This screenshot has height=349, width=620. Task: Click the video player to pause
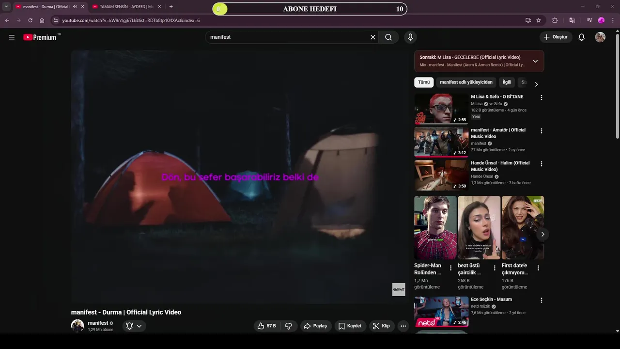(240, 176)
